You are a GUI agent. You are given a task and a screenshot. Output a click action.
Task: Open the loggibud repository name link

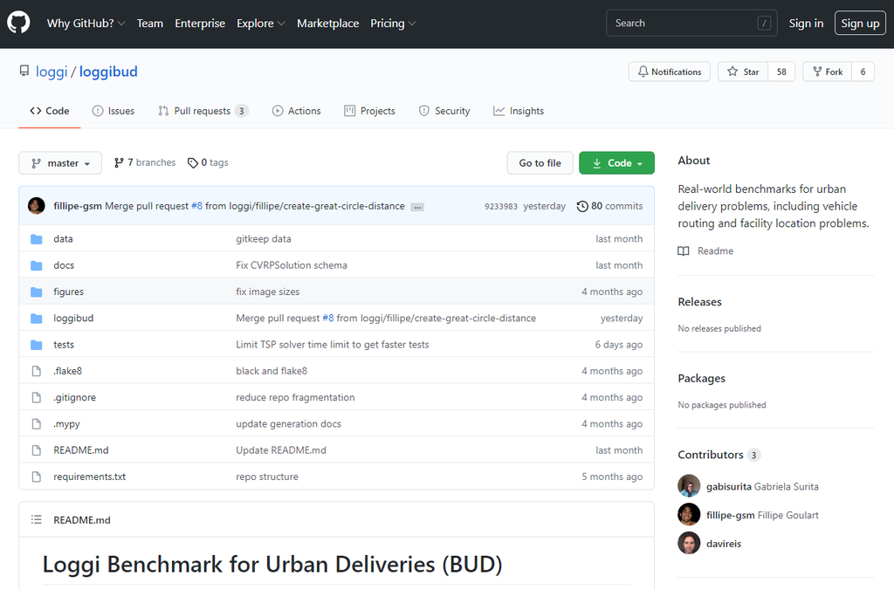click(x=108, y=72)
